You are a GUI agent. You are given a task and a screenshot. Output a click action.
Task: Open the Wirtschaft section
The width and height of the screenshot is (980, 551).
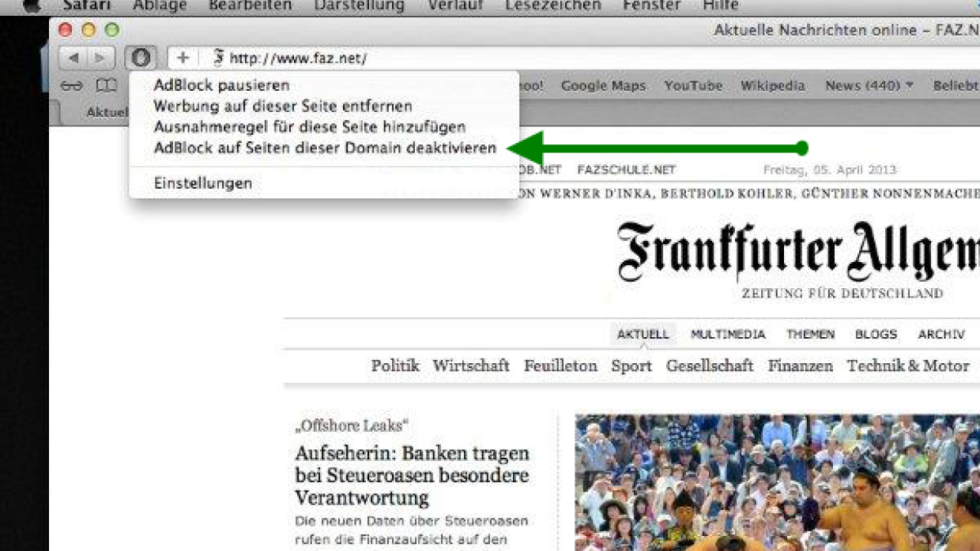tap(471, 365)
